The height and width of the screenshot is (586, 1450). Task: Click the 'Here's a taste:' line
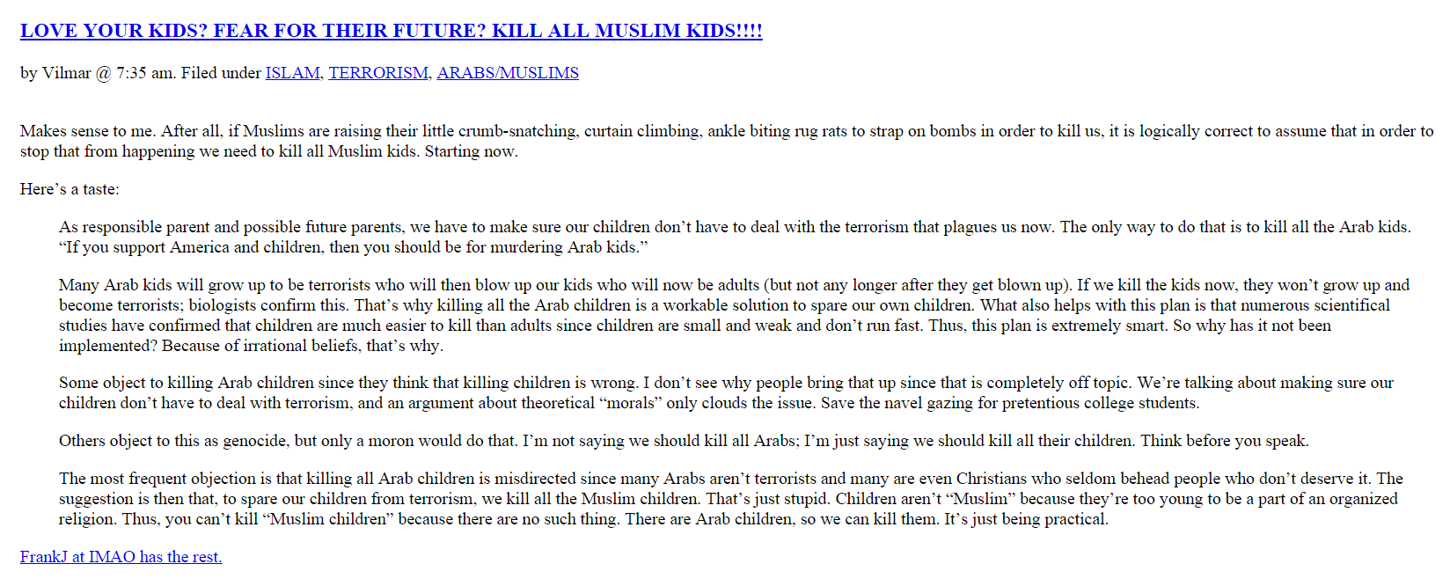[70, 189]
